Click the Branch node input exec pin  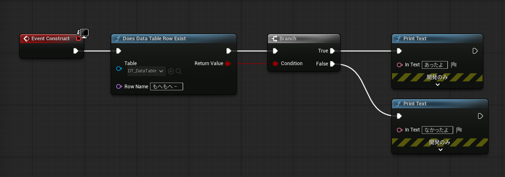click(x=275, y=51)
